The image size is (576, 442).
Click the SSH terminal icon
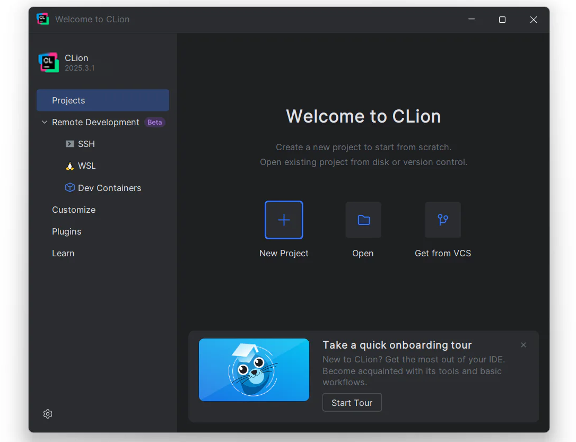point(70,144)
